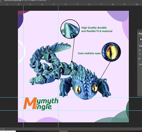The height and width of the screenshot is (132, 142).
Task: Click the W width field label
Action: click(x=140, y=50)
